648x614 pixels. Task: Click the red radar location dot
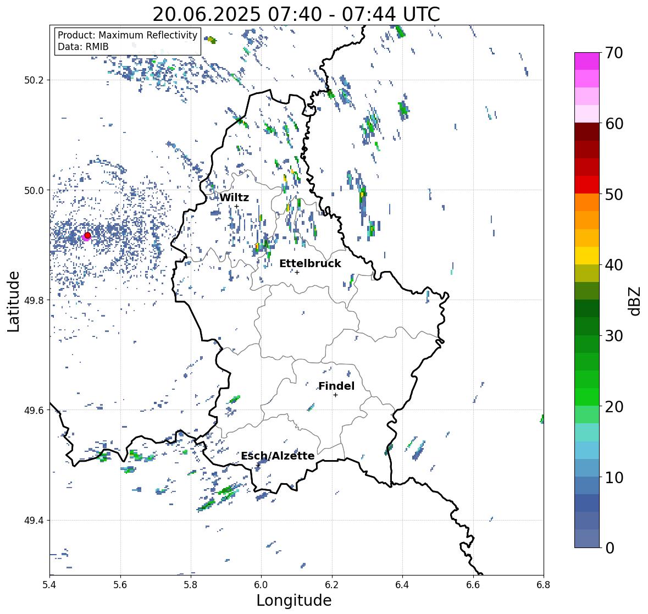click(x=87, y=235)
